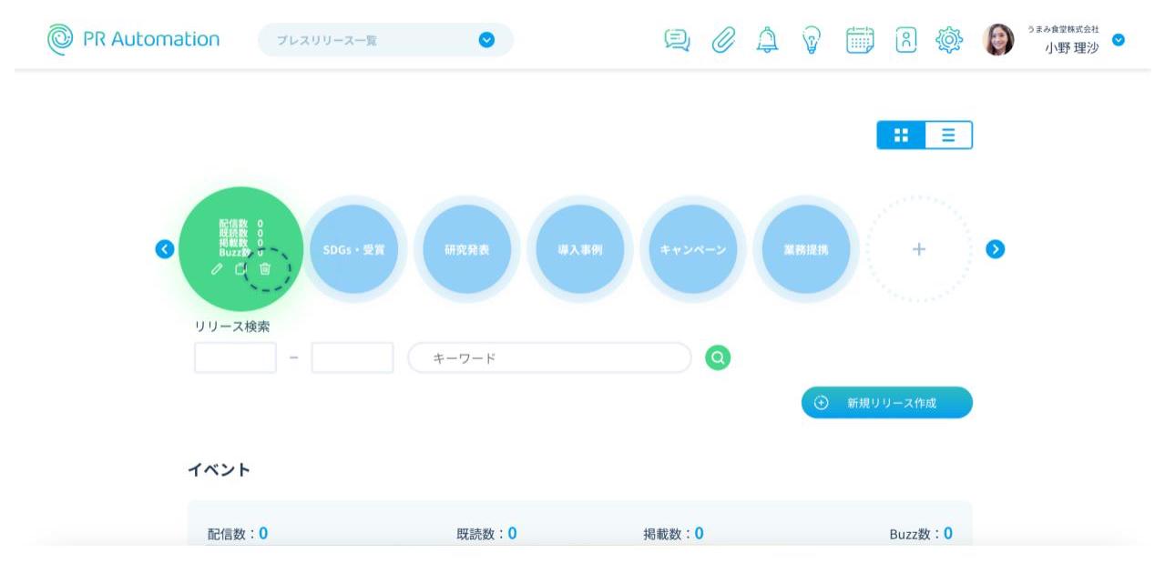Switch to grid view
1165x563 pixels.
(x=902, y=135)
